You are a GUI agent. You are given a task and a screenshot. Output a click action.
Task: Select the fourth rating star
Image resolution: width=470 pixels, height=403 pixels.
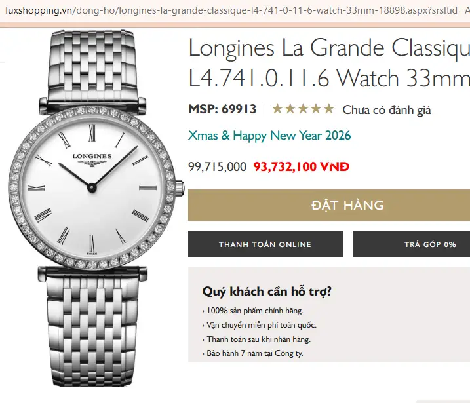pos(316,109)
